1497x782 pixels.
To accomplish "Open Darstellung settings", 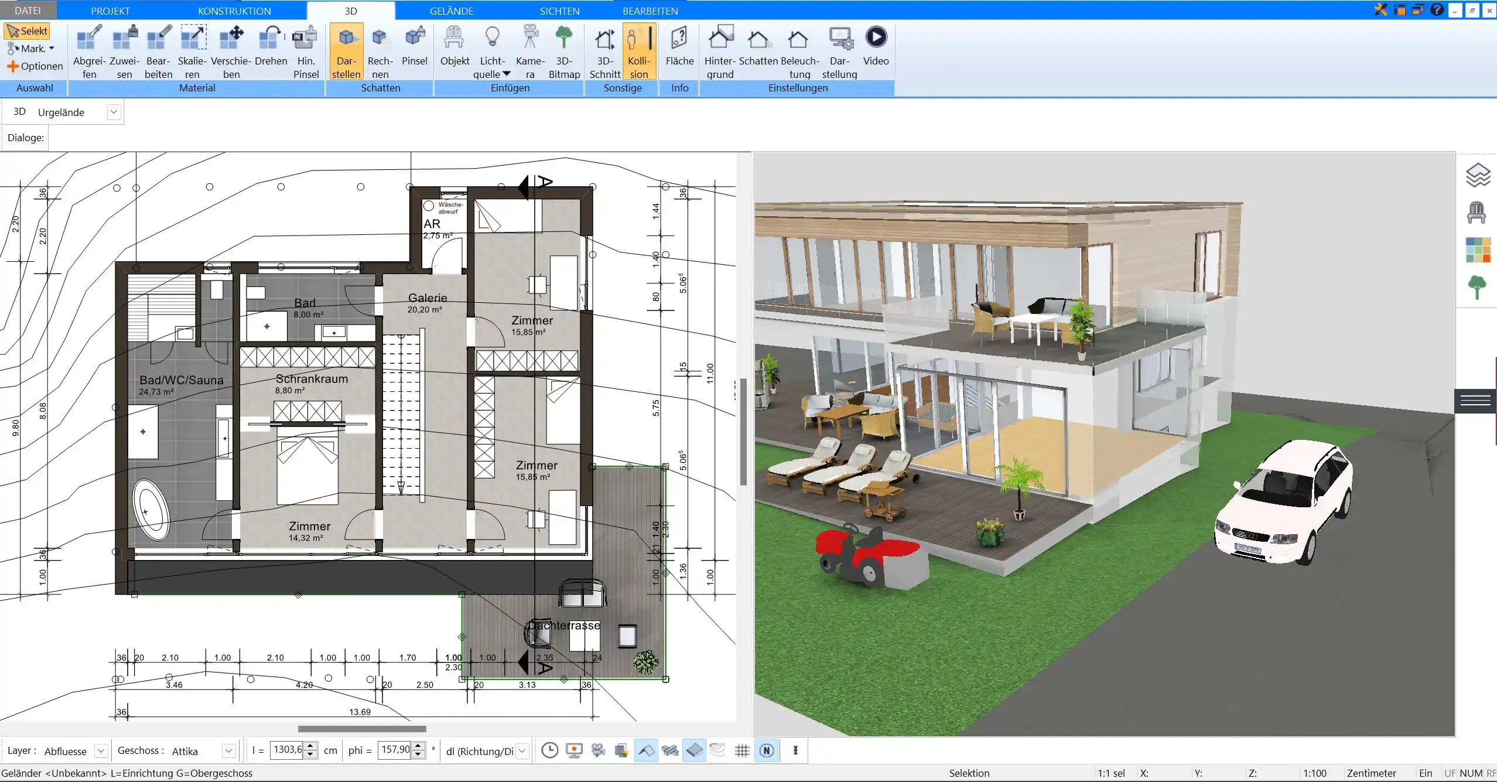I will point(839,52).
